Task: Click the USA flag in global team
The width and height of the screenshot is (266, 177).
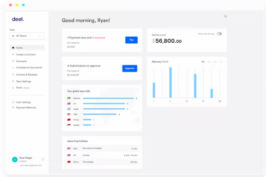Action: [69, 114]
